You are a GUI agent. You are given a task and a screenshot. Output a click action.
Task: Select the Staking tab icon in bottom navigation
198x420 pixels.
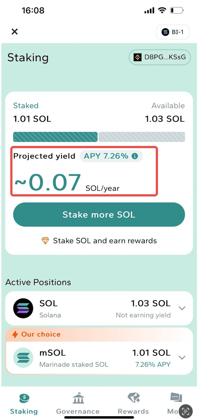click(x=24, y=398)
